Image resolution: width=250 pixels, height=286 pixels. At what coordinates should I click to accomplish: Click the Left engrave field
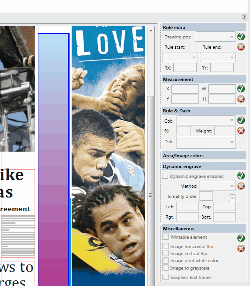(187, 206)
